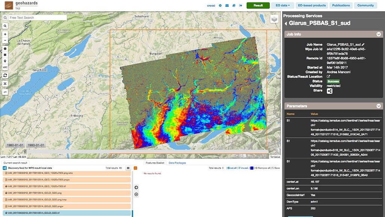Screen dimensions: 385x217
Task: Select the rectangle extent tool
Action: [5, 55]
